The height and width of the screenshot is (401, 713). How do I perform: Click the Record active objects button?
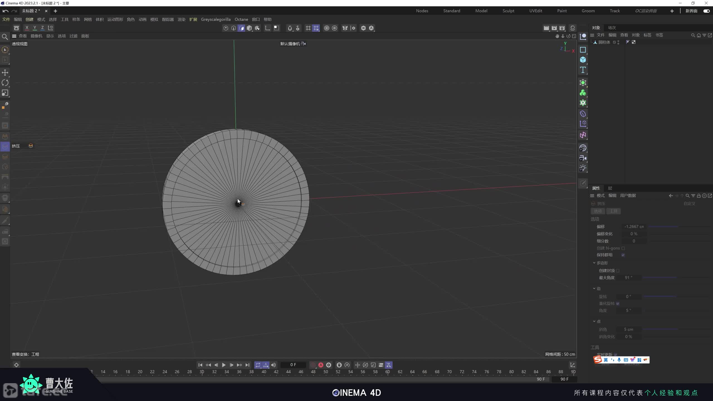313,365
